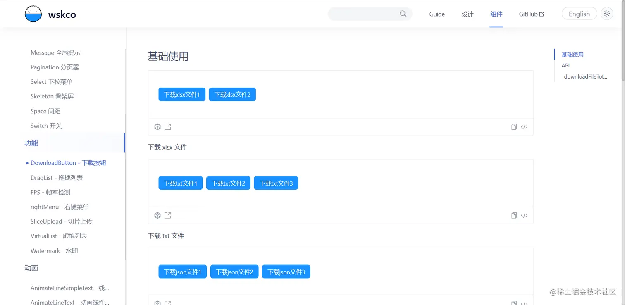Open xlsx demo in new tab icon
Viewport: 625px width, 305px height.
[x=168, y=127]
